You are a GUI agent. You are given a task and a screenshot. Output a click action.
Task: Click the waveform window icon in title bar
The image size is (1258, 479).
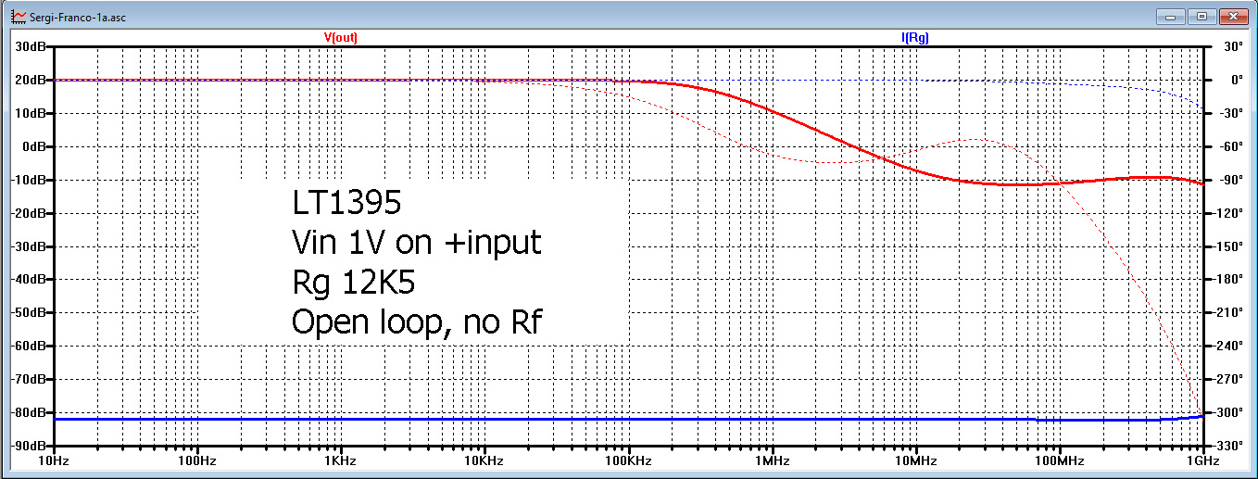[x=19, y=17]
